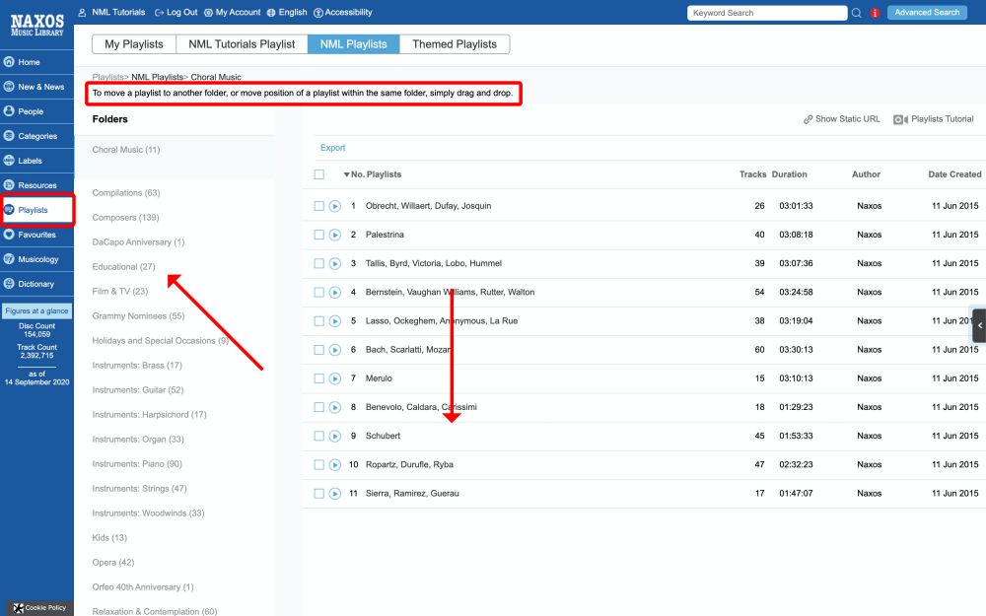Open NML Tutorials in top bar
The image size is (986, 616).
[x=112, y=12]
